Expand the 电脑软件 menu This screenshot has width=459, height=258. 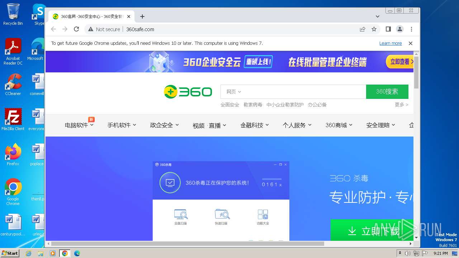[79, 125]
